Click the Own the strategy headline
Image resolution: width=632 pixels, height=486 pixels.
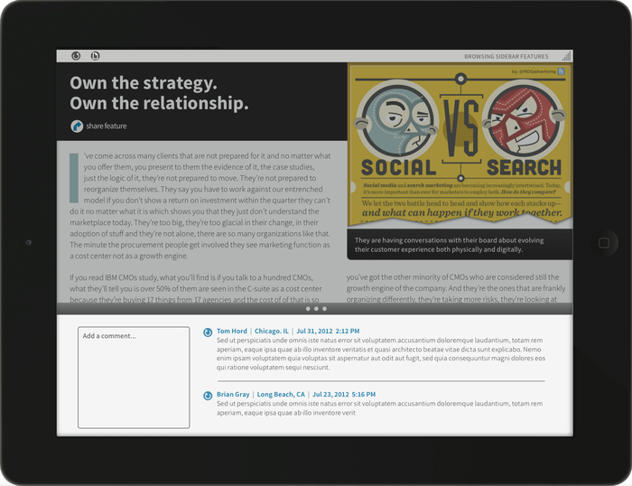click(159, 93)
